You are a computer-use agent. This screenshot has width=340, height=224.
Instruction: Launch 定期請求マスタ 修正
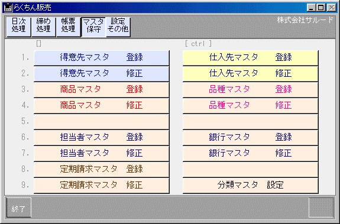pyautogui.click(x=102, y=186)
